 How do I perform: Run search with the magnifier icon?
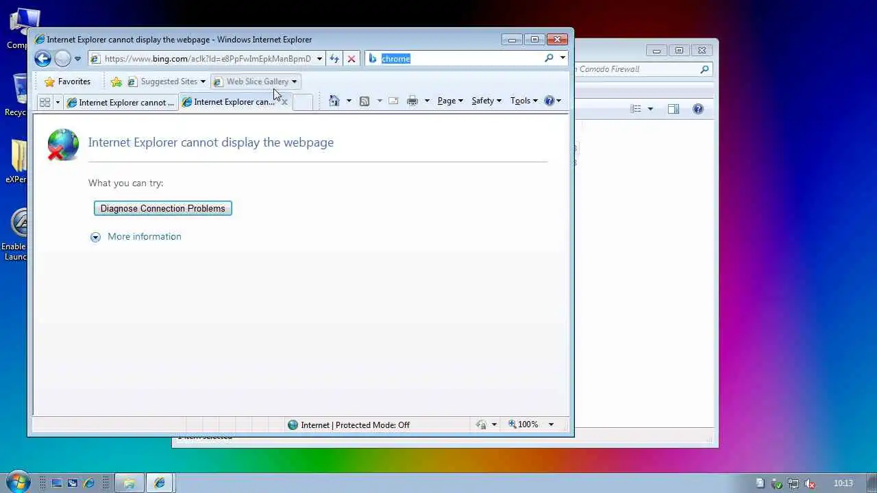click(x=549, y=58)
